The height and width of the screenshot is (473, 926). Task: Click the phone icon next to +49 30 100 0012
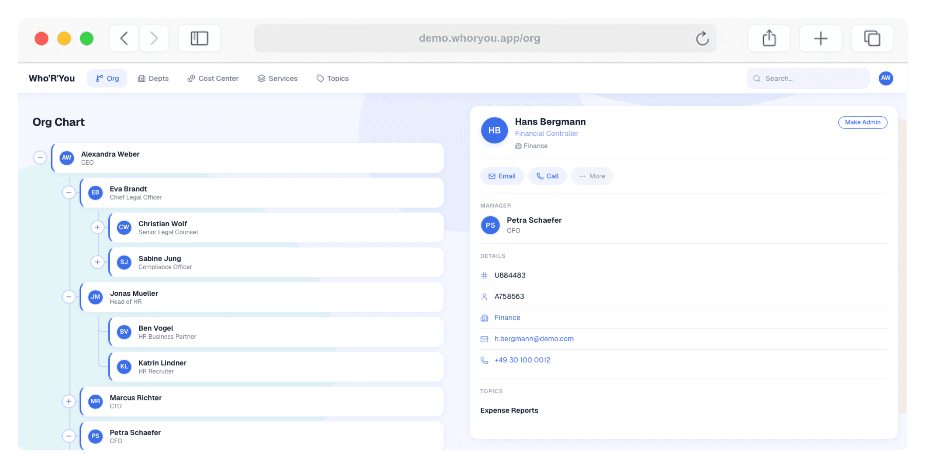[484, 360]
